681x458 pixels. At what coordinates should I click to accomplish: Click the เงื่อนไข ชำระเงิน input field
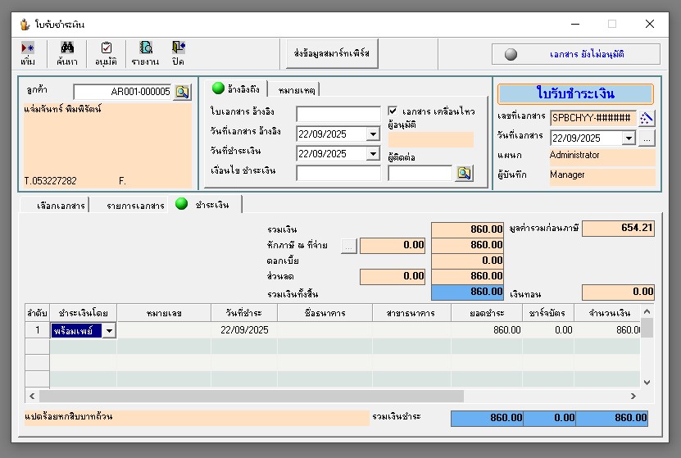coord(338,173)
